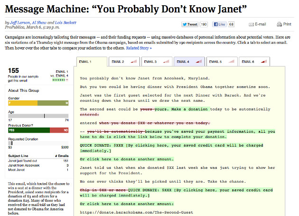Click the Print icon

tap(279, 24)
